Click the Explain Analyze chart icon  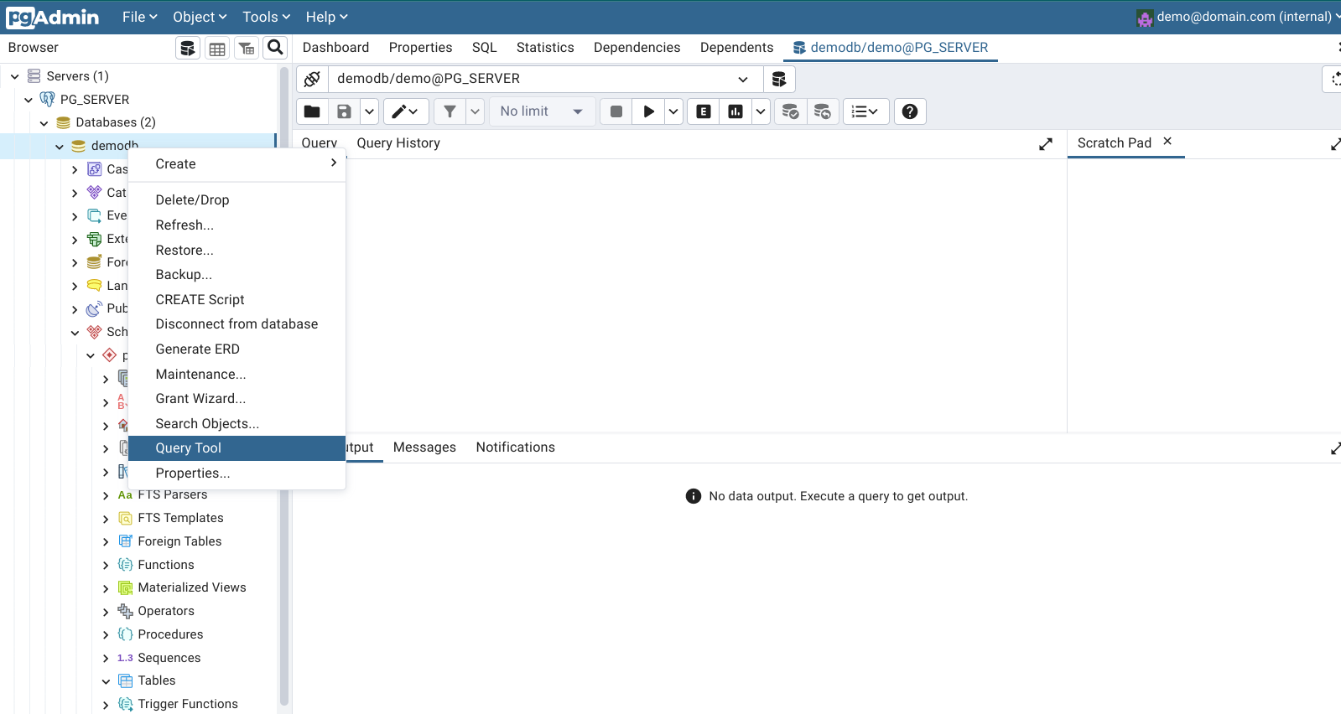coord(735,111)
